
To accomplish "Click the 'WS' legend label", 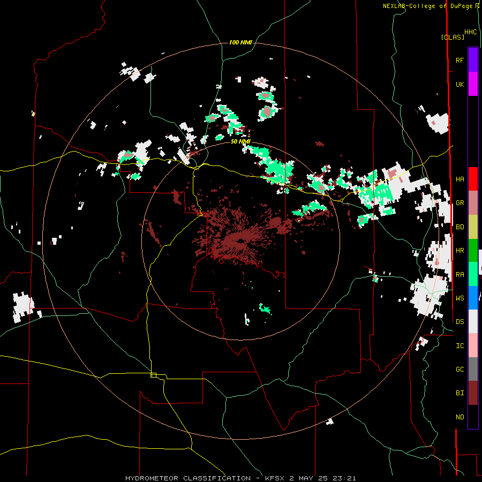I will click(460, 298).
